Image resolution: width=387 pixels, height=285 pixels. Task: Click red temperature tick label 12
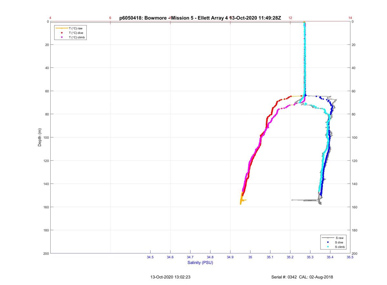tap(290, 18)
